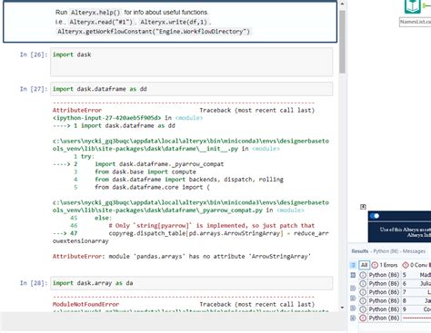Click the side icon beside Python row 6
This screenshot has height=333, width=431.
(353, 289)
